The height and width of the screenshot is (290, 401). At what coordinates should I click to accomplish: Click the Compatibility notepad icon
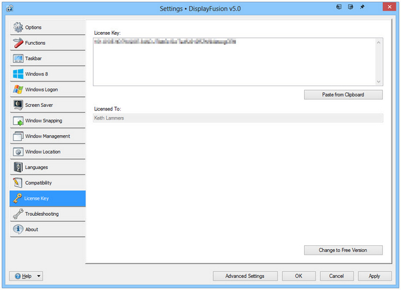point(17,182)
